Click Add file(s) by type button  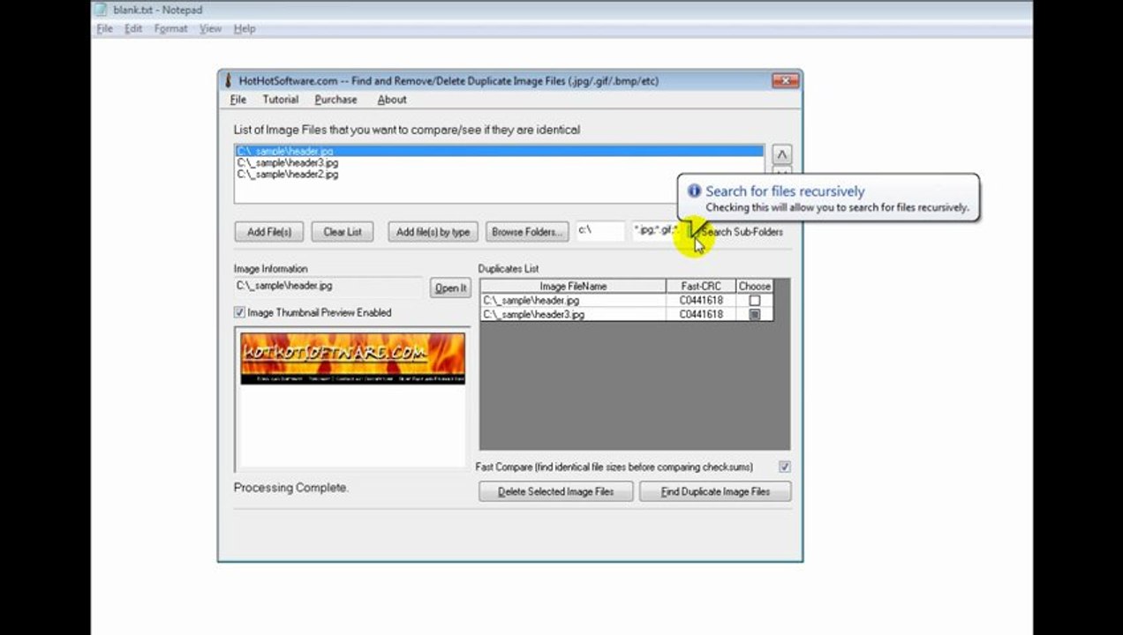click(x=433, y=232)
